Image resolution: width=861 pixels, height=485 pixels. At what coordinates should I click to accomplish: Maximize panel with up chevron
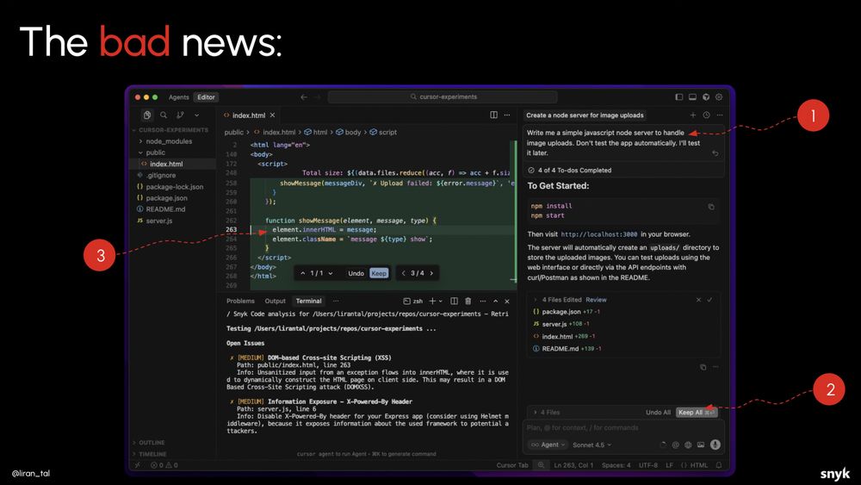[495, 301]
